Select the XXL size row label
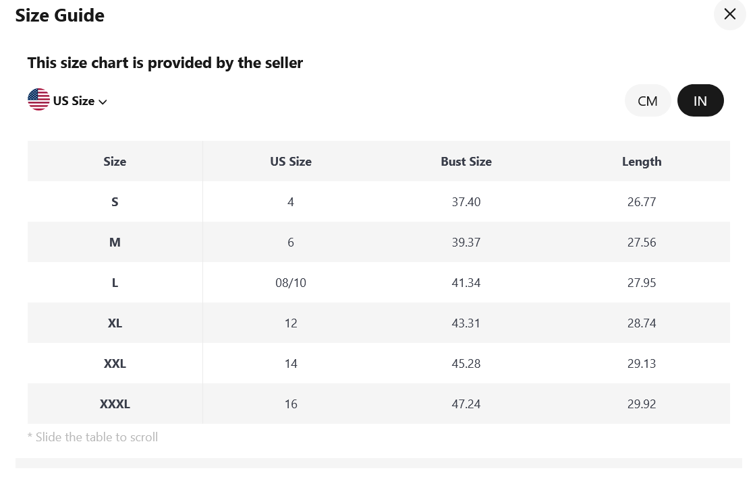753x479 pixels. tap(115, 363)
